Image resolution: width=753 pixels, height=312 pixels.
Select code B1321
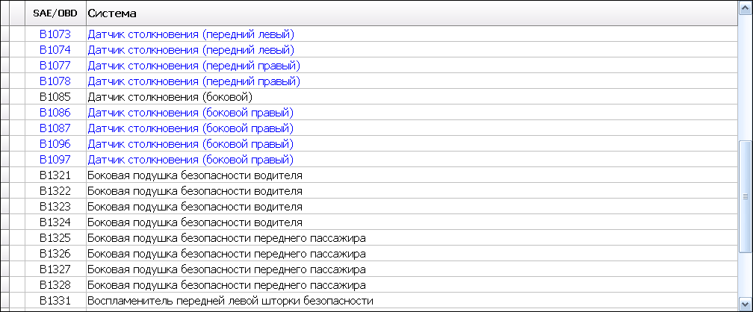55,175
